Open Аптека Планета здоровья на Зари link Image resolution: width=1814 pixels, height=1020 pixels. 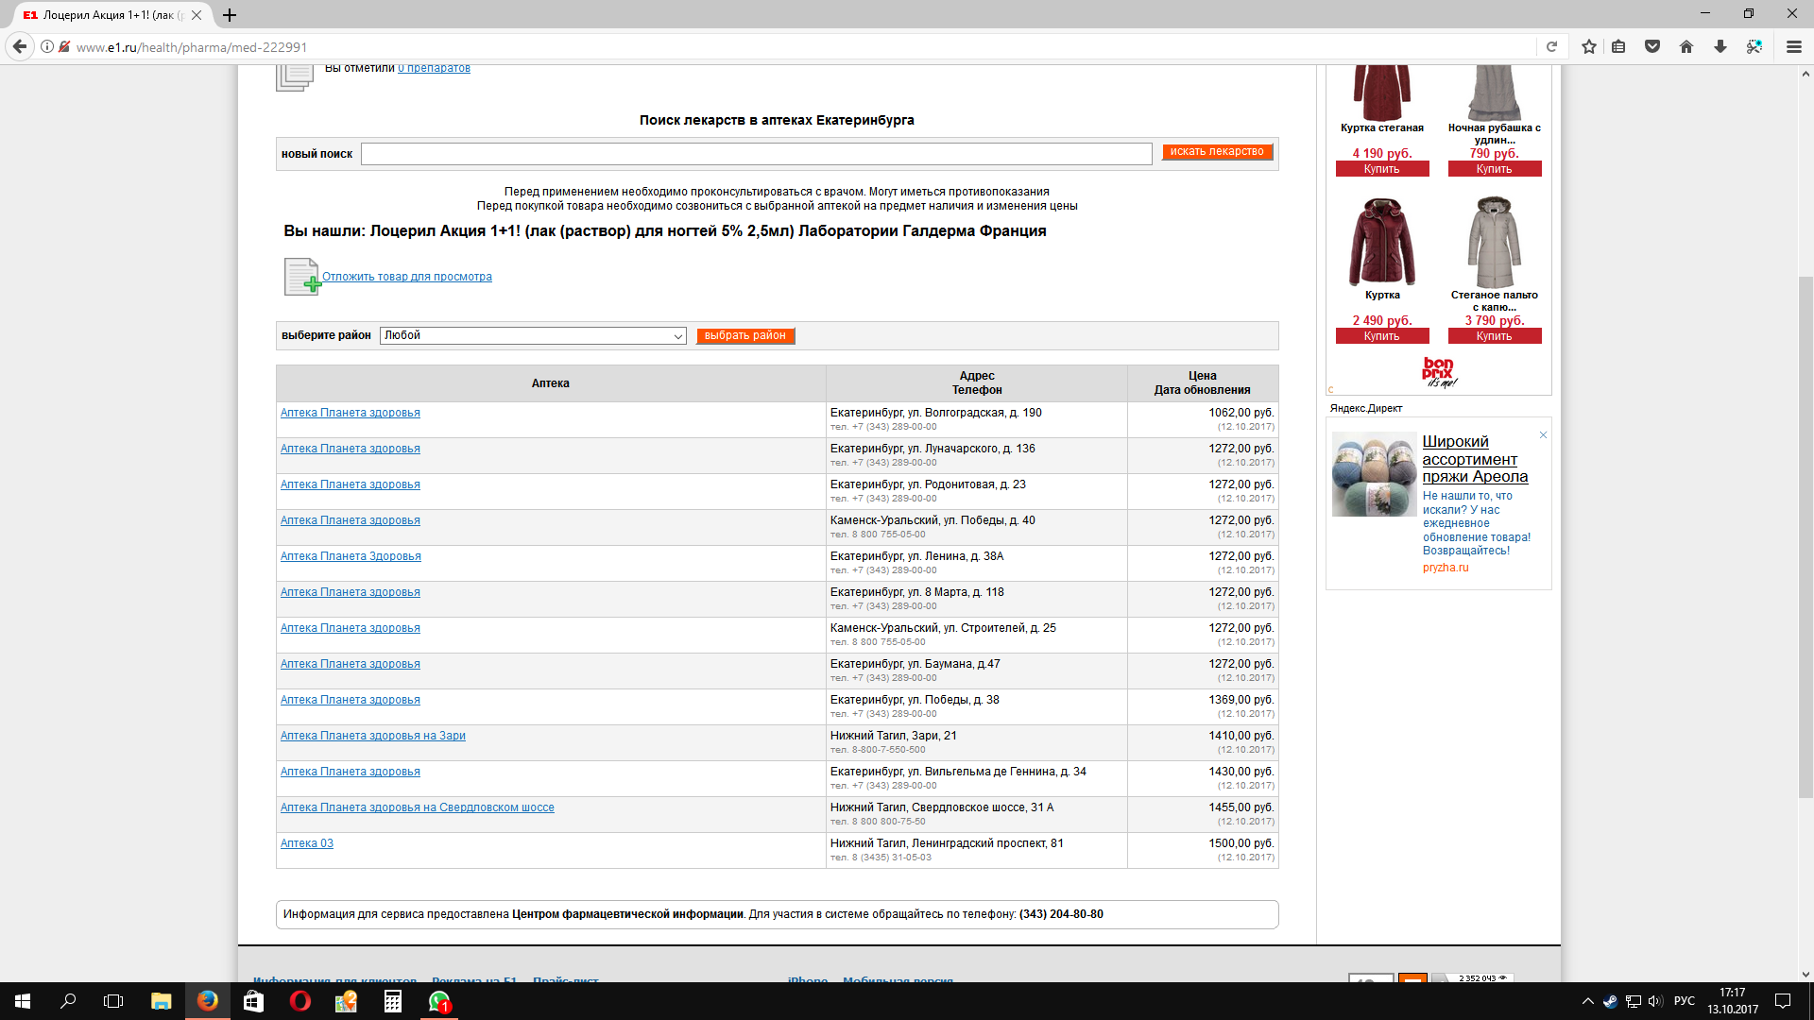(373, 736)
